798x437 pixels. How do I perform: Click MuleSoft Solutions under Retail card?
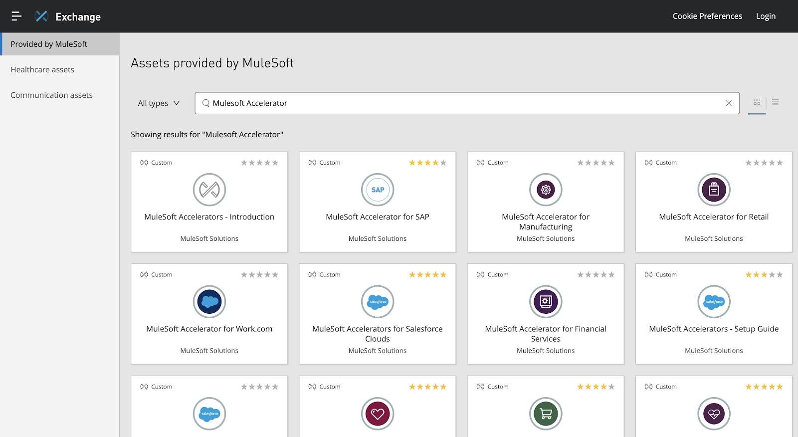(x=714, y=239)
